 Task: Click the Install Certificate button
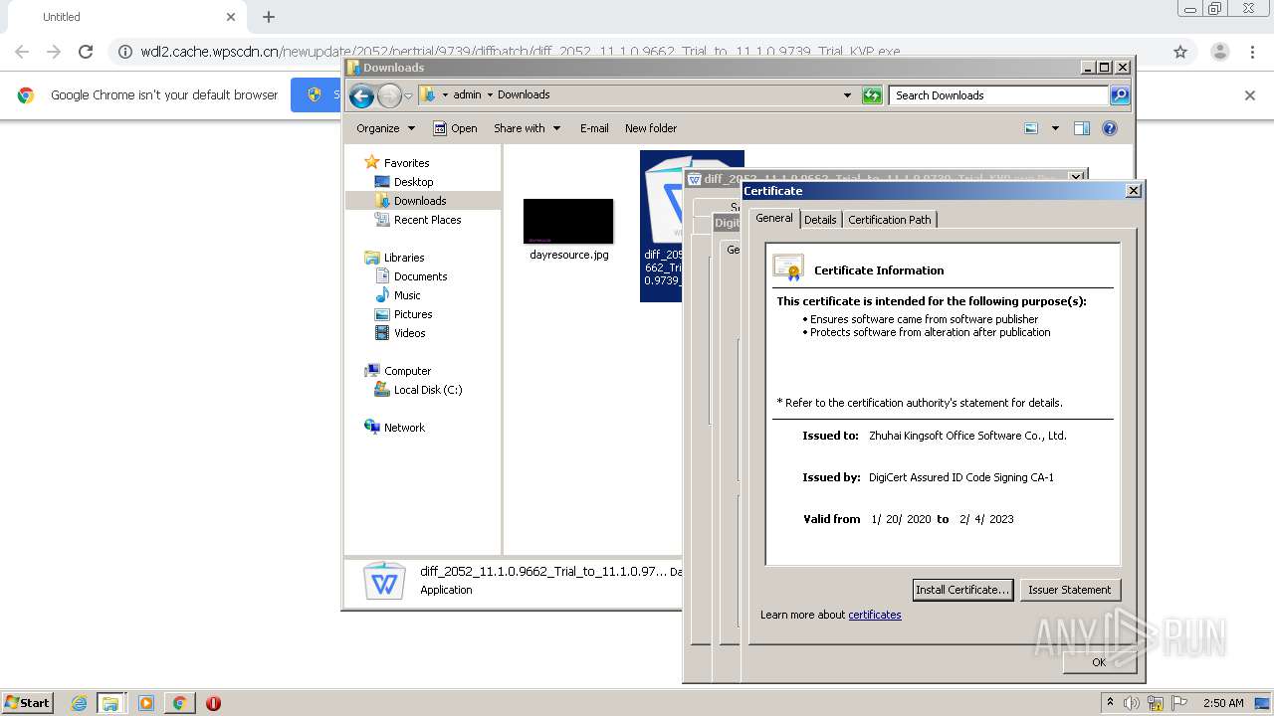click(962, 590)
